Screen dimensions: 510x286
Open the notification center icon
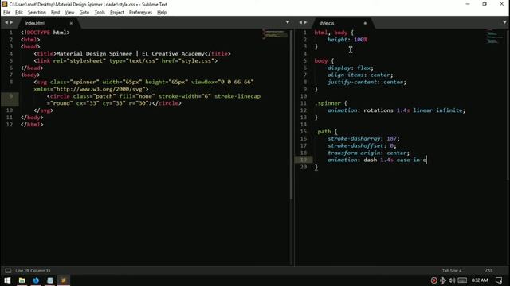499,280
